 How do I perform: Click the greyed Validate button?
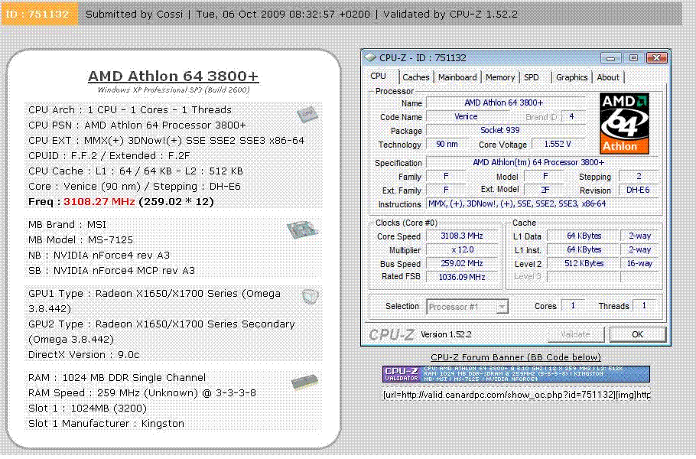click(575, 335)
